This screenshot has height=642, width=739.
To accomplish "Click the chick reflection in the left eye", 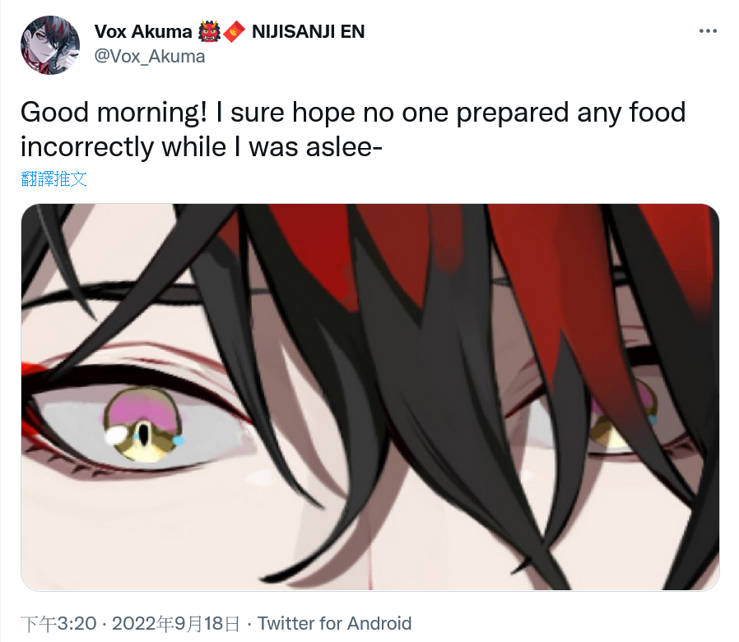I will pos(143,423).
